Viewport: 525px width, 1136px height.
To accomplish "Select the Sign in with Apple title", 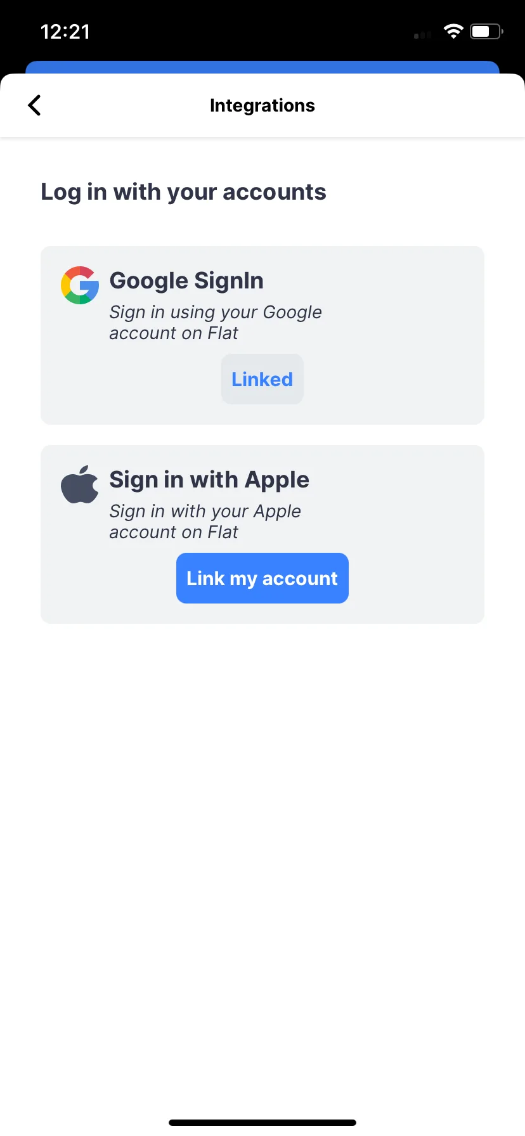I will tap(209, 479).
